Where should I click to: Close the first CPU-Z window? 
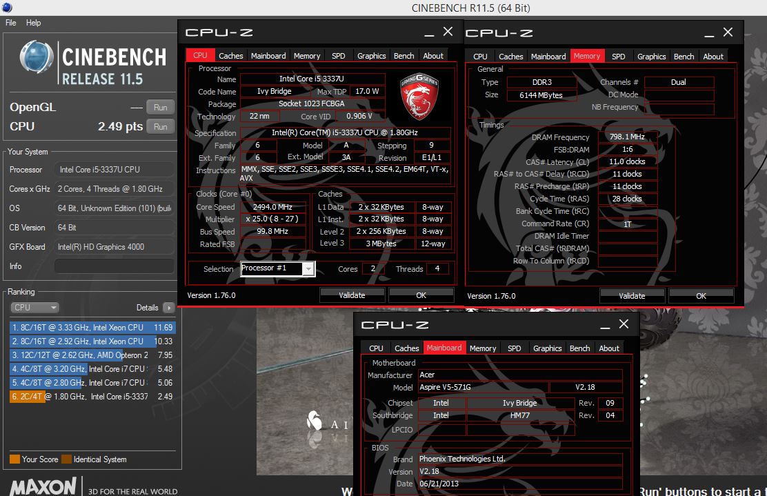tap(448, 32)
